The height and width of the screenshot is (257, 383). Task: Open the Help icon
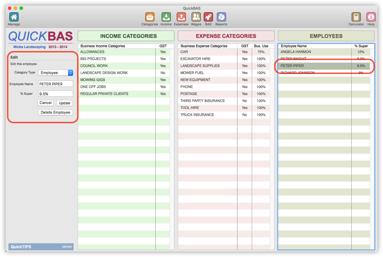371,17
